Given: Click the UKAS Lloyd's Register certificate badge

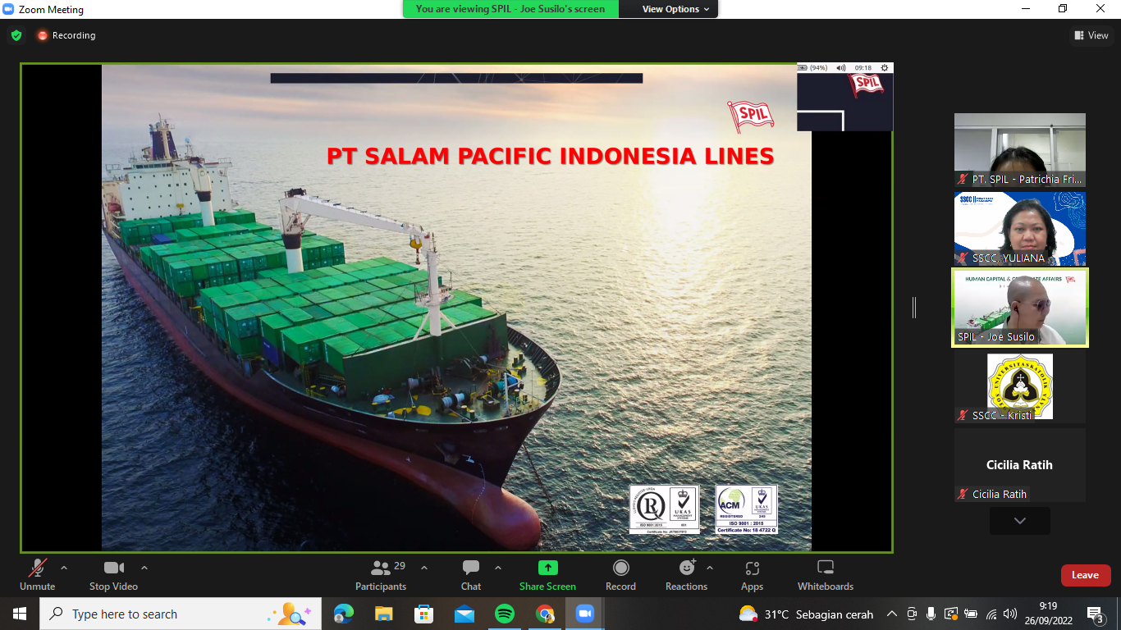Looking at the screenshot, I should coord(665,509).
